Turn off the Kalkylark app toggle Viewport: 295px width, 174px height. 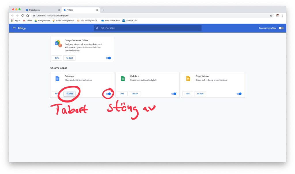point(174,94)
